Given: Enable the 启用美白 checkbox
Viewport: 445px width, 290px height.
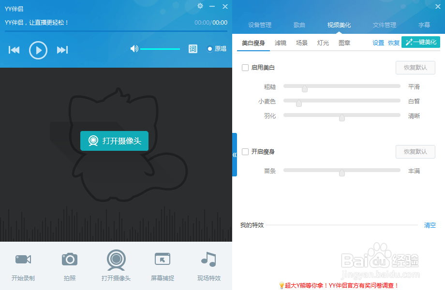Looking at the screenshot, I should [245, 68].
